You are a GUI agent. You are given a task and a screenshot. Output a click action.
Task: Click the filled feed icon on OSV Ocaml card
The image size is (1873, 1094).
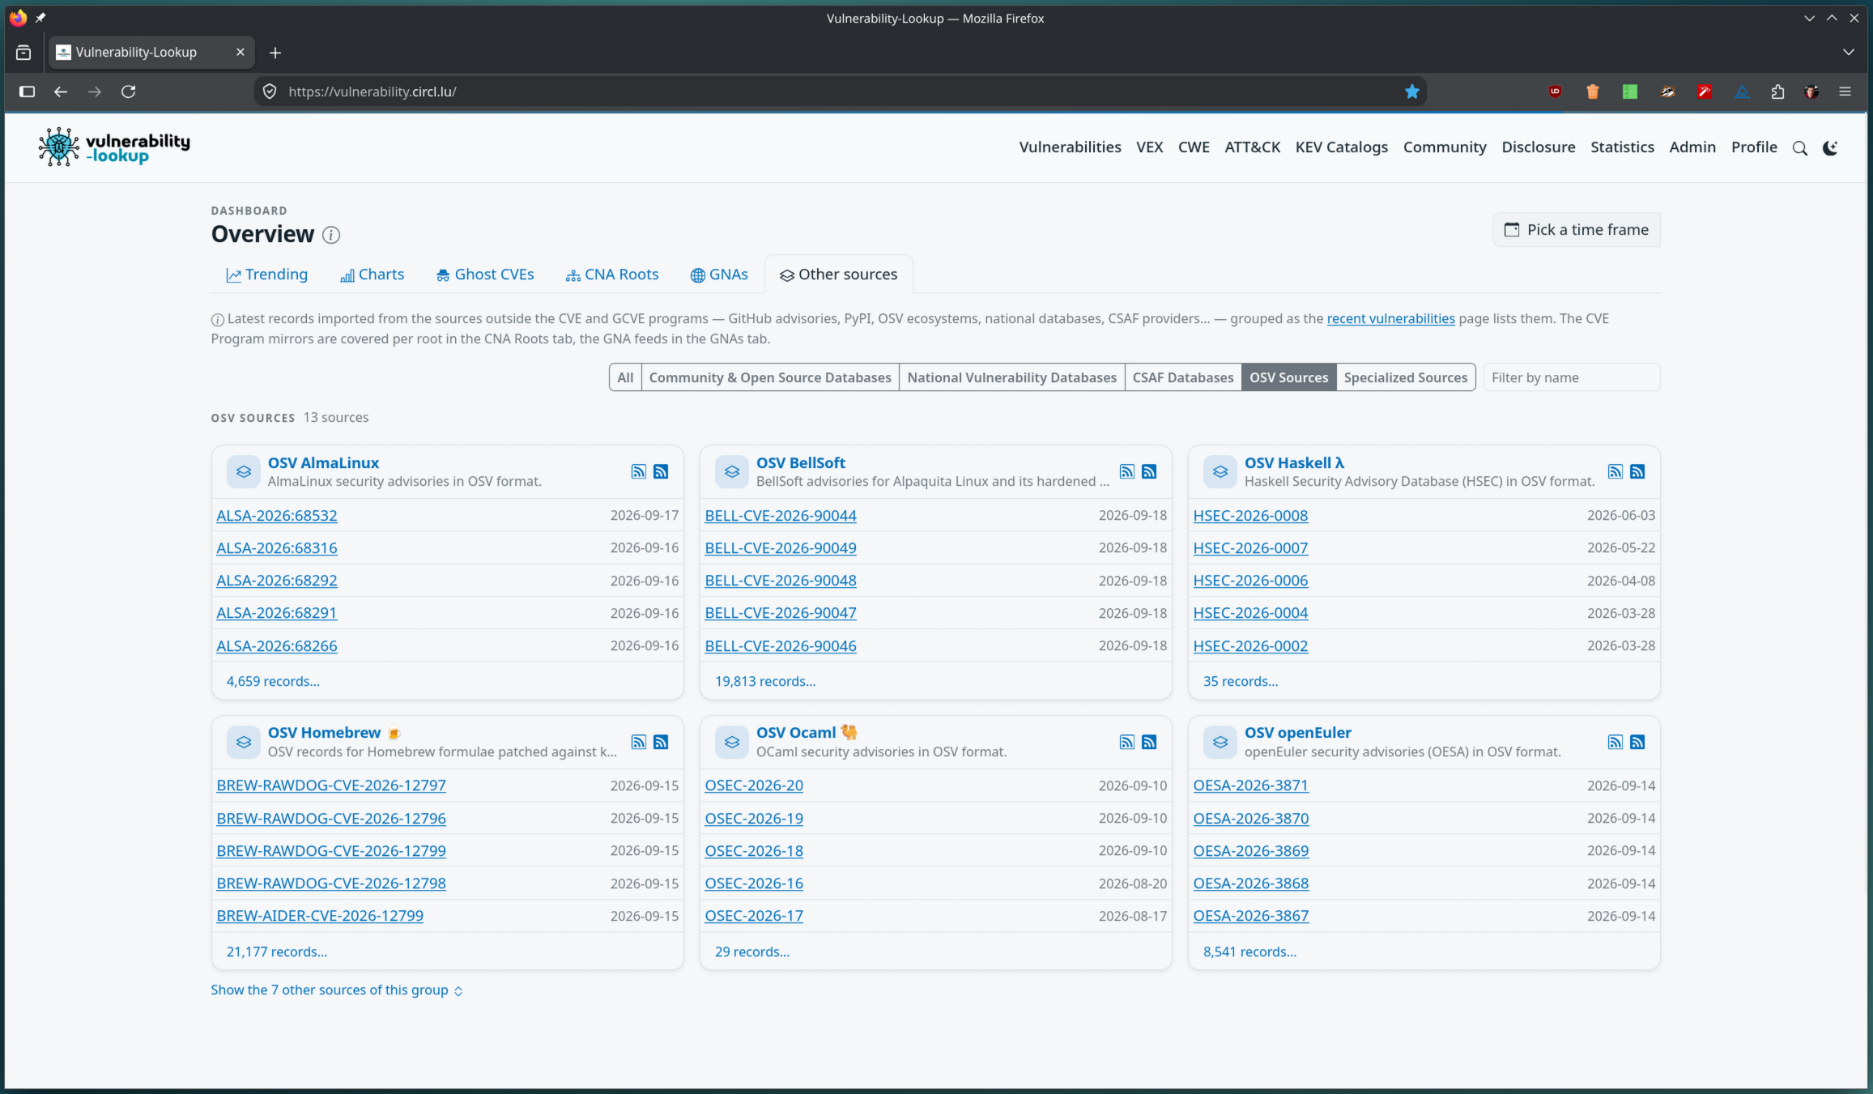tap(1149, 742)
